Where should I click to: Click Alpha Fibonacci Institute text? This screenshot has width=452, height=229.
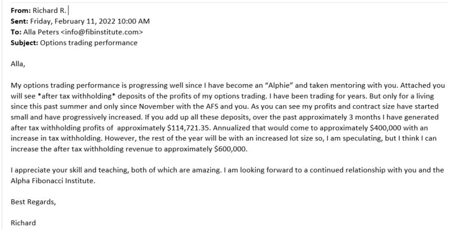[x=53, y=181]
